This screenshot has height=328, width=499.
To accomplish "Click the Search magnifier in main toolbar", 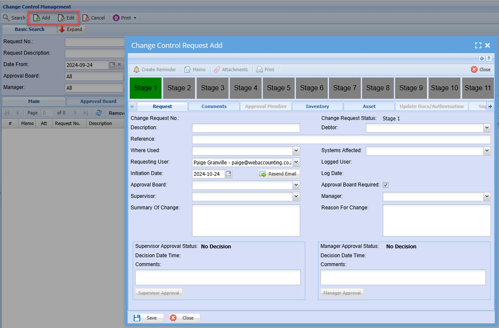I will click(x=6, y=18).
